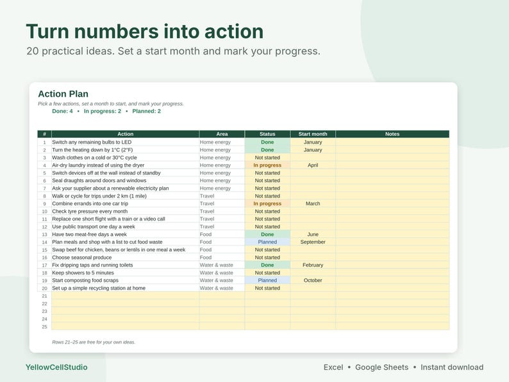This screenshot has width=509, height=382.
Task: Click empty Action cell in row 23
Action: 125,311
